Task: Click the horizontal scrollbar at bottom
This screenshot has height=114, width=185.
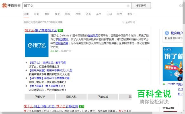Action: 77,113
